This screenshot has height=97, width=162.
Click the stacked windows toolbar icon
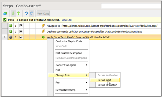tap(5, 13)
